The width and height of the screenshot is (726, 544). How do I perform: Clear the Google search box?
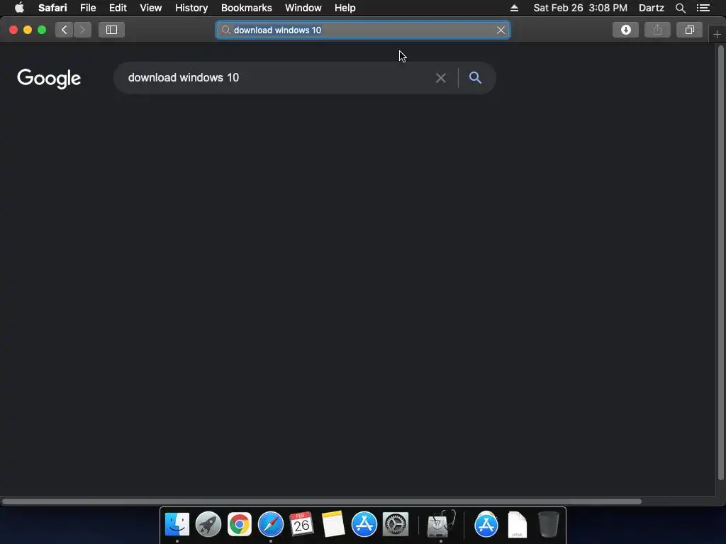tap(441, 78)
